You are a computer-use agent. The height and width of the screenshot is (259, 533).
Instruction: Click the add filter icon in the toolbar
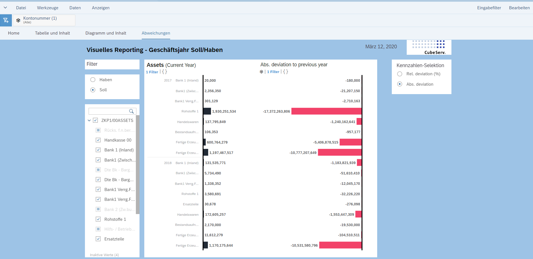click(6, 20)
